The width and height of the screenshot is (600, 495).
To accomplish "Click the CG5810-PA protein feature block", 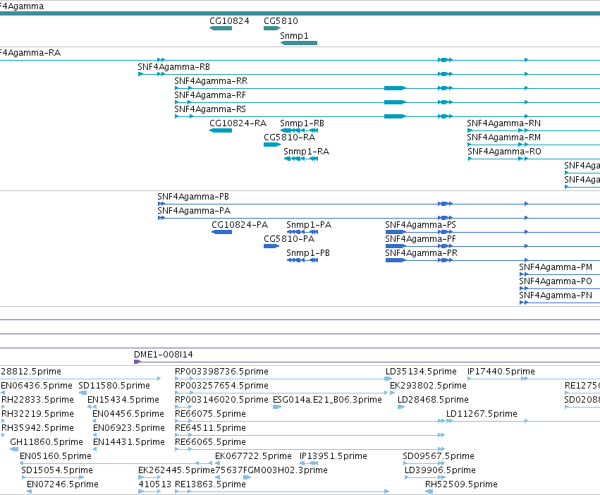I will tap(271, 246).
